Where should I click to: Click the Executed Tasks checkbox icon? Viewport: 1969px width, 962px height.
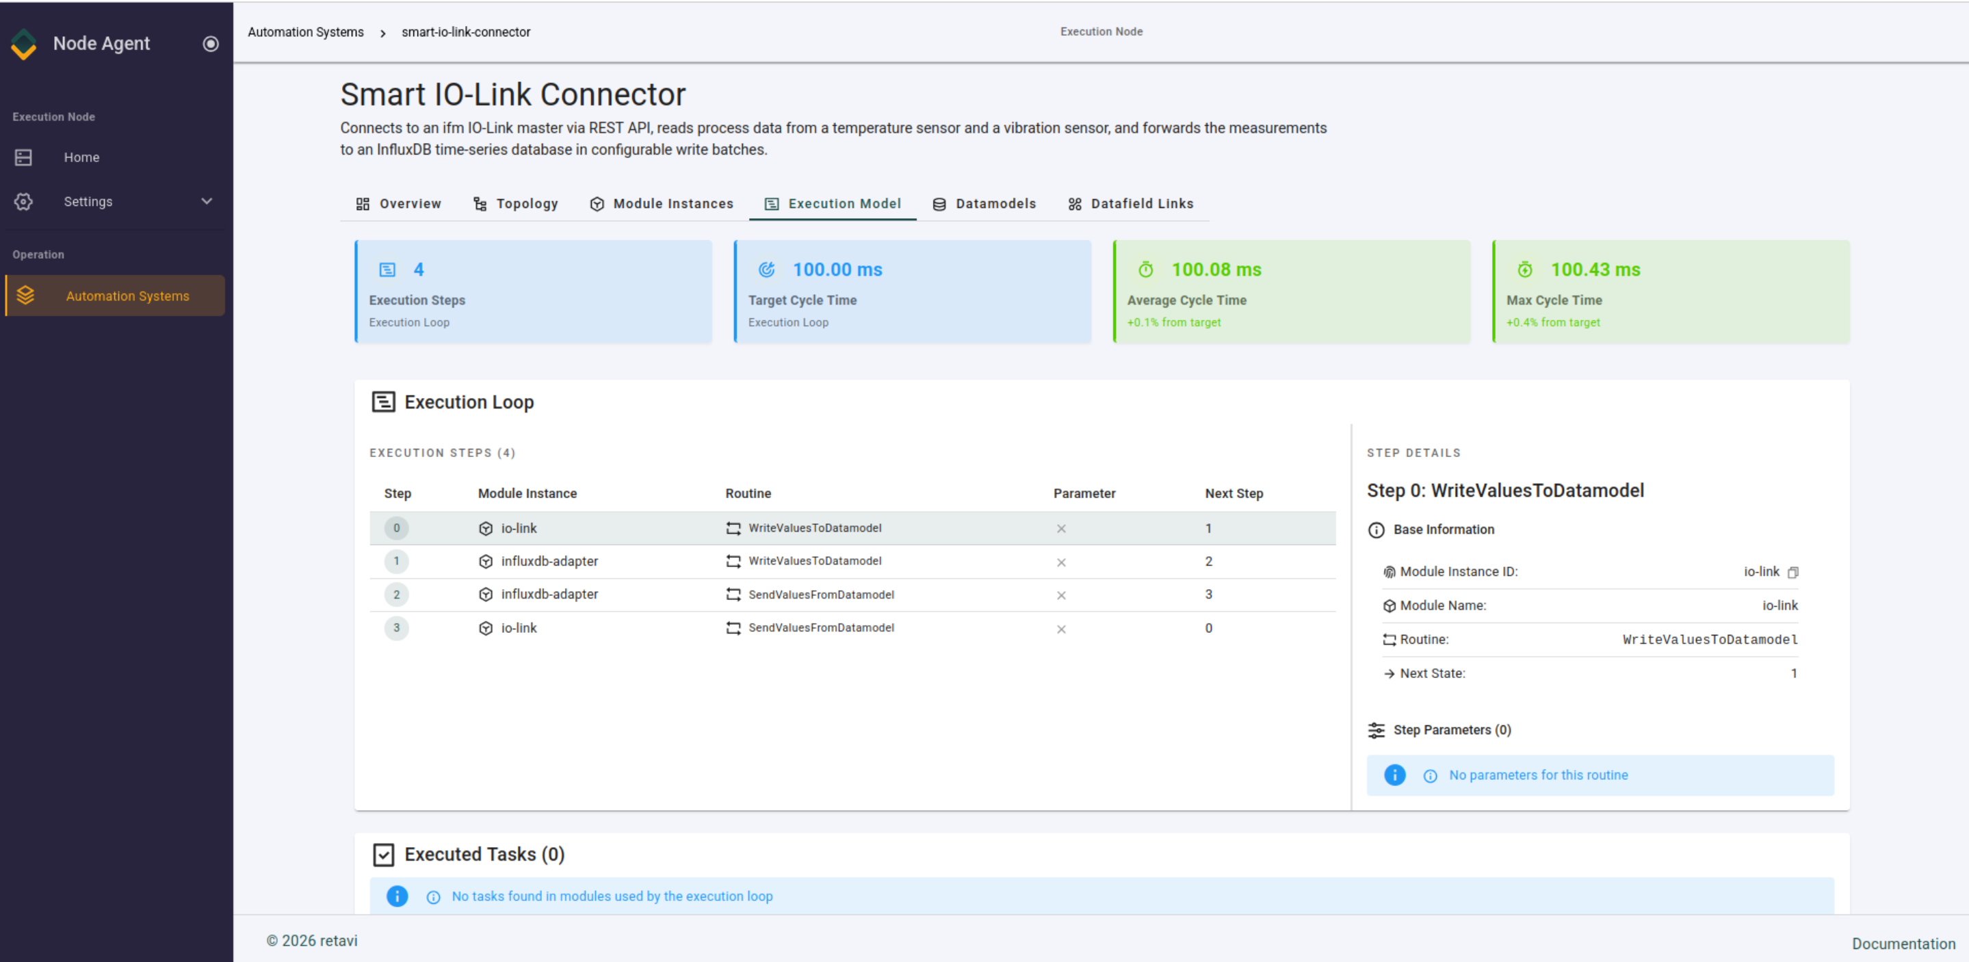(383, 854)
